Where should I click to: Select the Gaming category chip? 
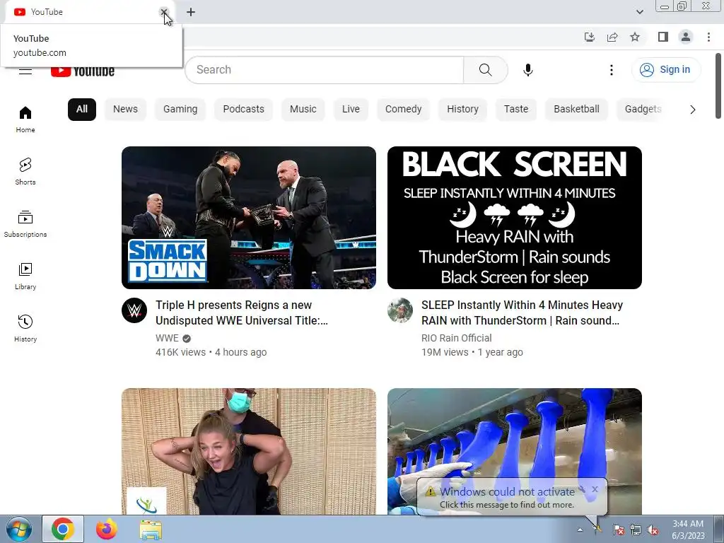(180, 110)
